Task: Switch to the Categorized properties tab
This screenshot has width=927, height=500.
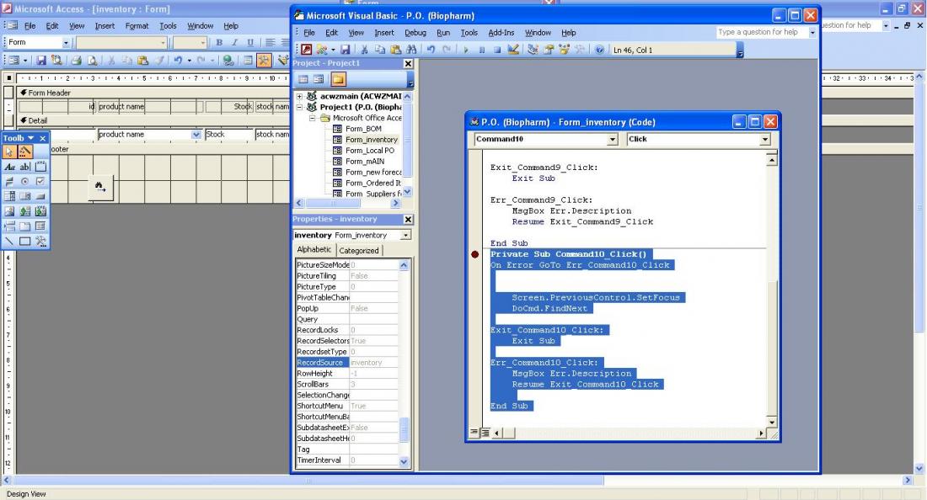Action: tap(359, 250)
